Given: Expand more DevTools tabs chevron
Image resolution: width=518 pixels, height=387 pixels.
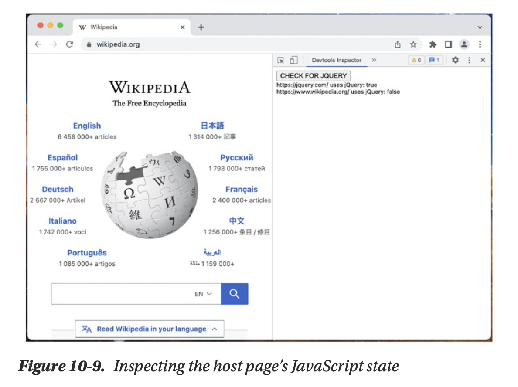Looking at the screenshot, I should point(374,60).
